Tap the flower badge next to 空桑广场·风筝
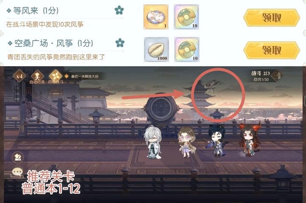The height and width of the screenshot is (203, 306). pyautogui.click(x=119, y=43)
